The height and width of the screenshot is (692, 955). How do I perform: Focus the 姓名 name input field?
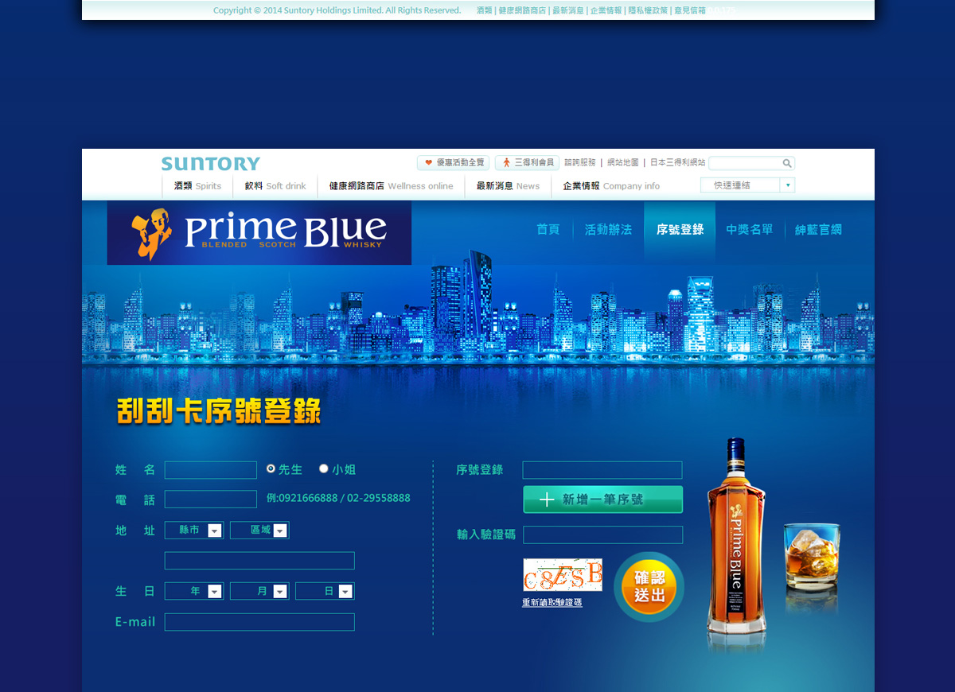(211, 470)
